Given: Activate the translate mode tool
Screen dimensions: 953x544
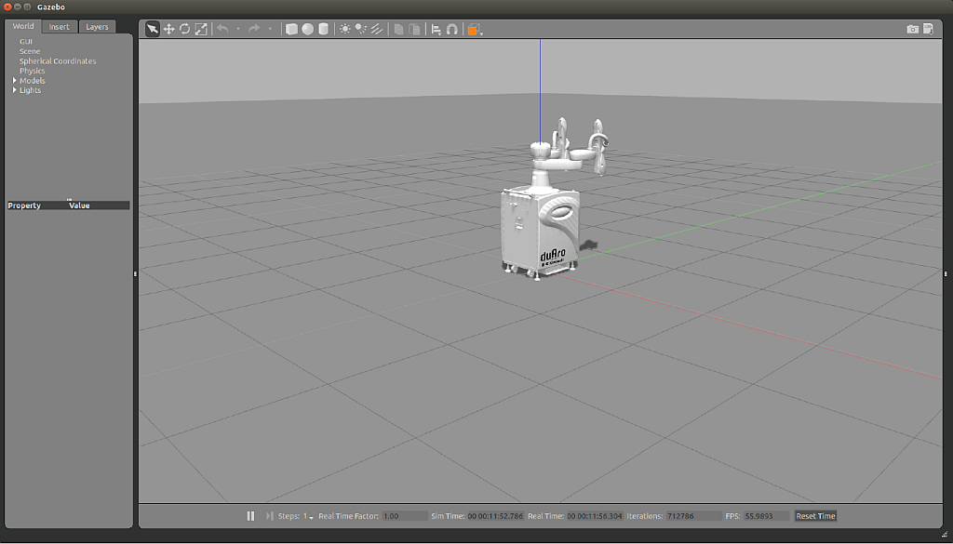Looking at the screenshot, I should click(169, 29).
